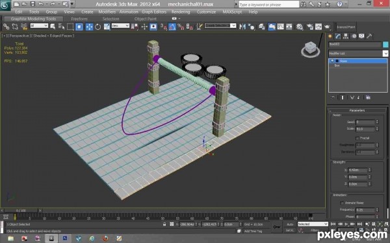
Task: Activate the Select and Scale tool
Action: click(107, 27)
